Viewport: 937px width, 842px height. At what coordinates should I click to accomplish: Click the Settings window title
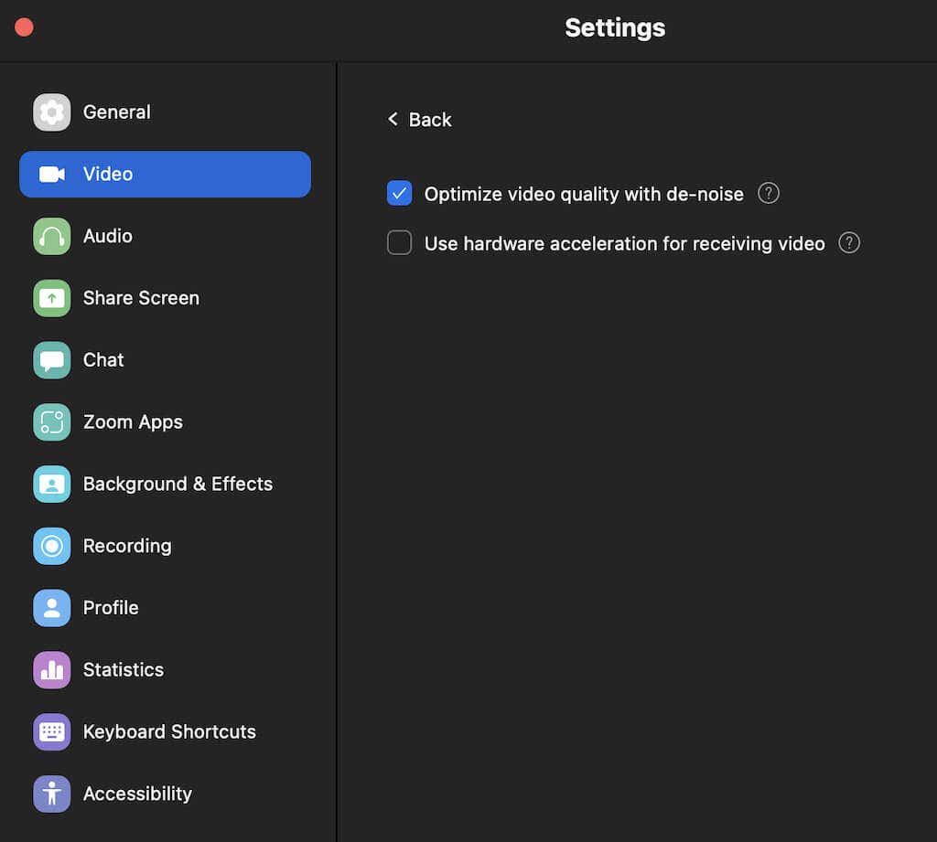[615, 27]
